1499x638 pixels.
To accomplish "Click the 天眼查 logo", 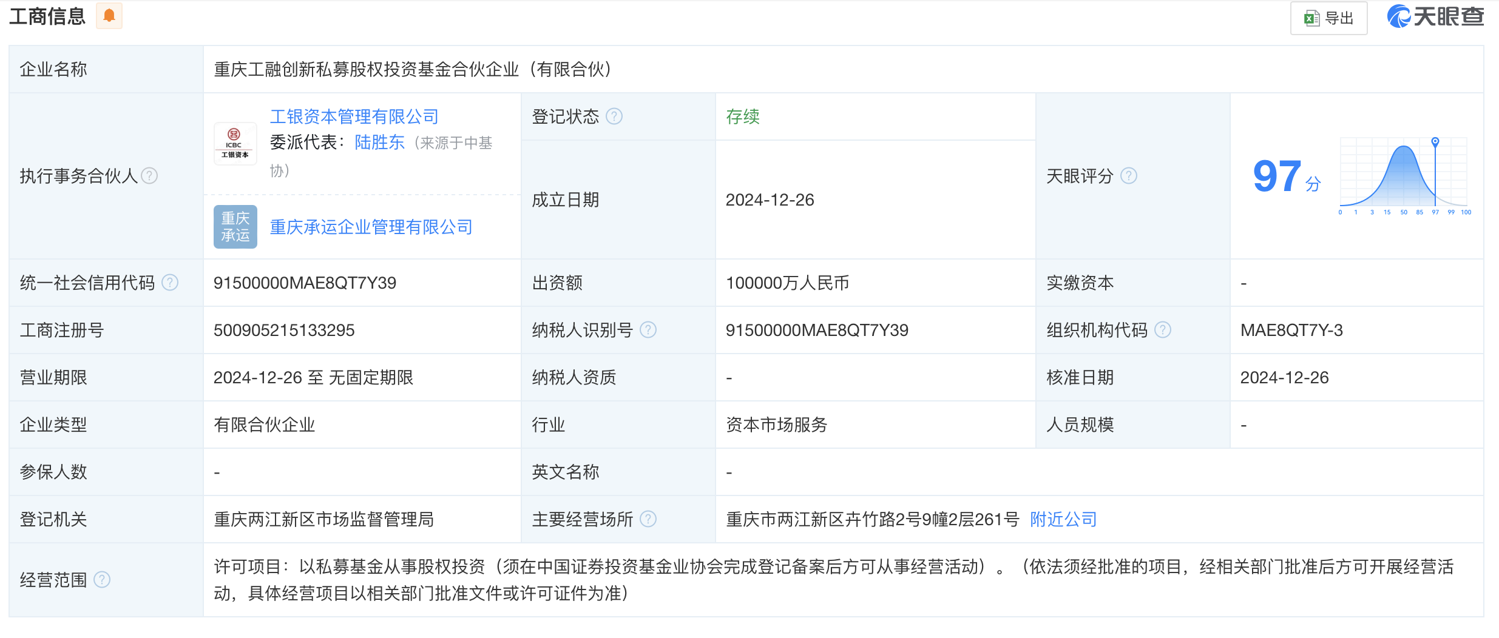I will point(1435,16).
